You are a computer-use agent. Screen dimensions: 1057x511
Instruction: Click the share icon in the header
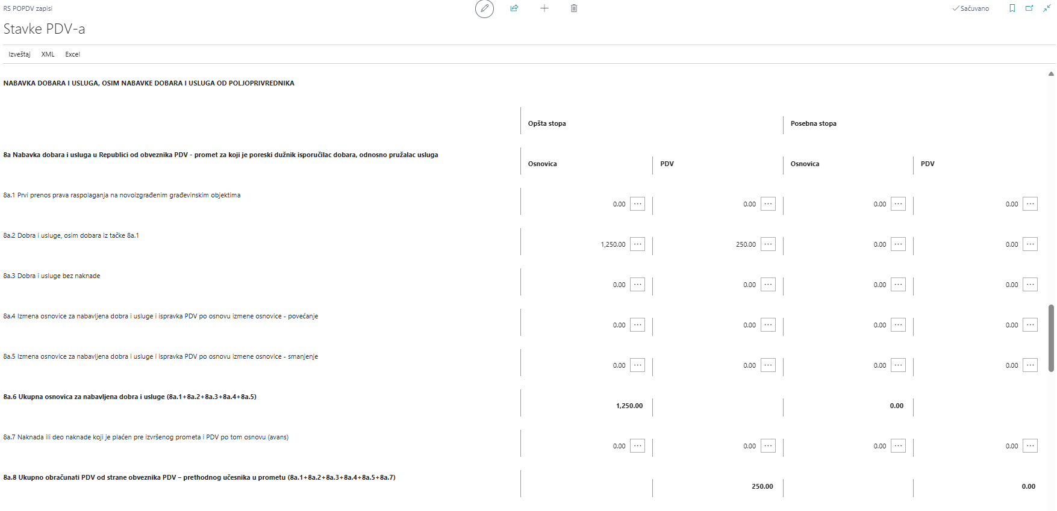point(514,8)
